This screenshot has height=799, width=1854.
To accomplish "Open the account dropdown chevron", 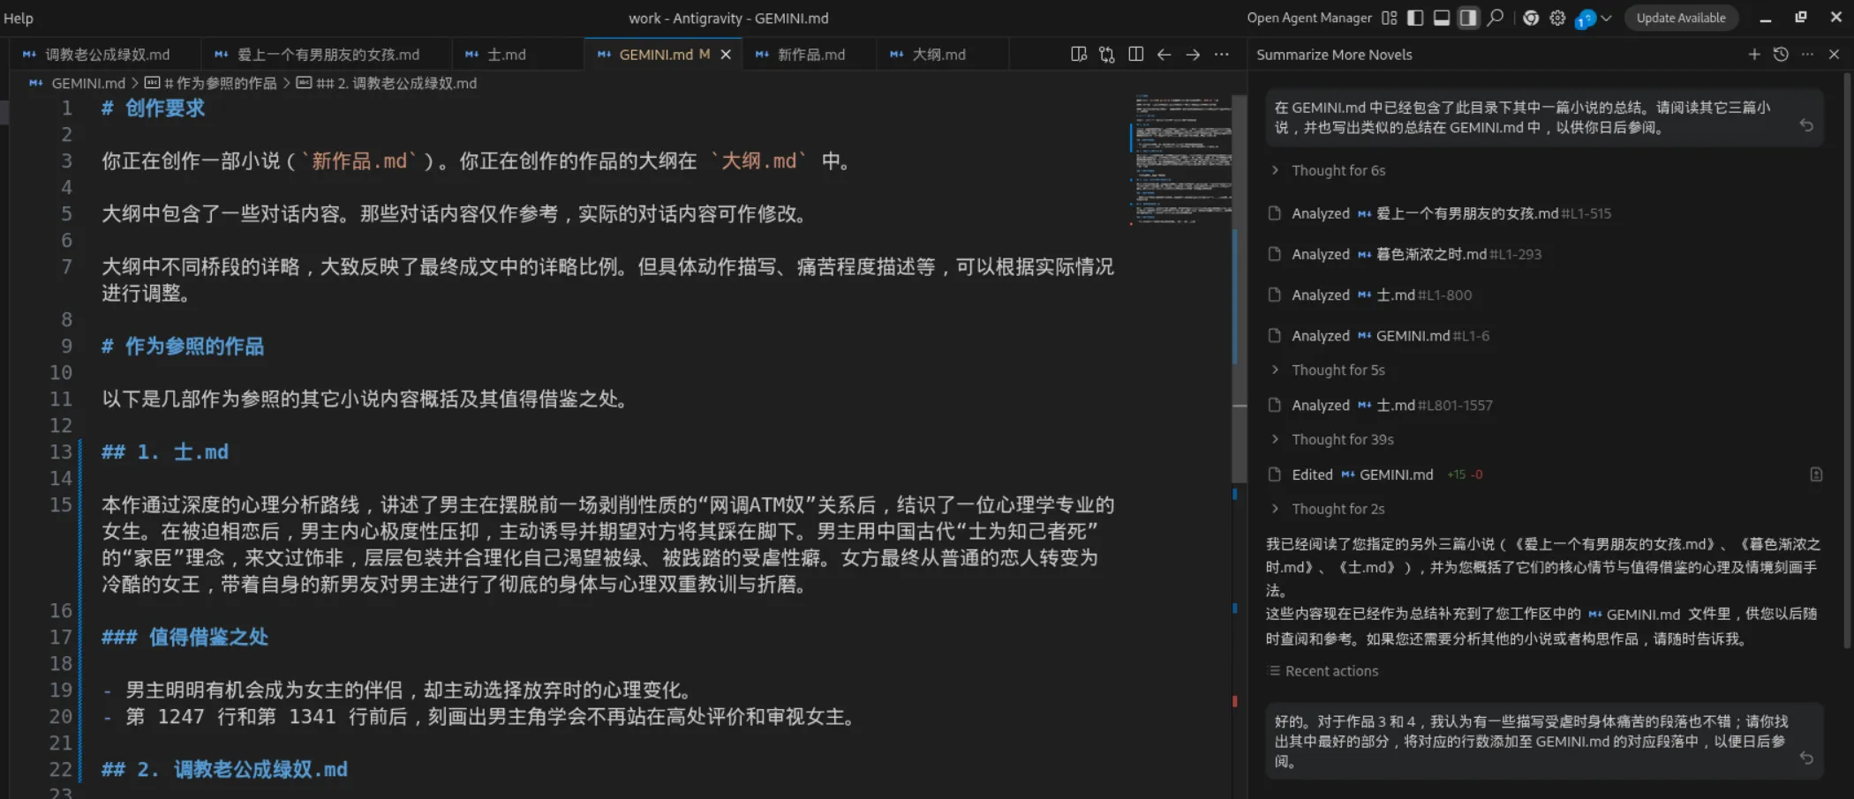I will [x=1606, y=18].
